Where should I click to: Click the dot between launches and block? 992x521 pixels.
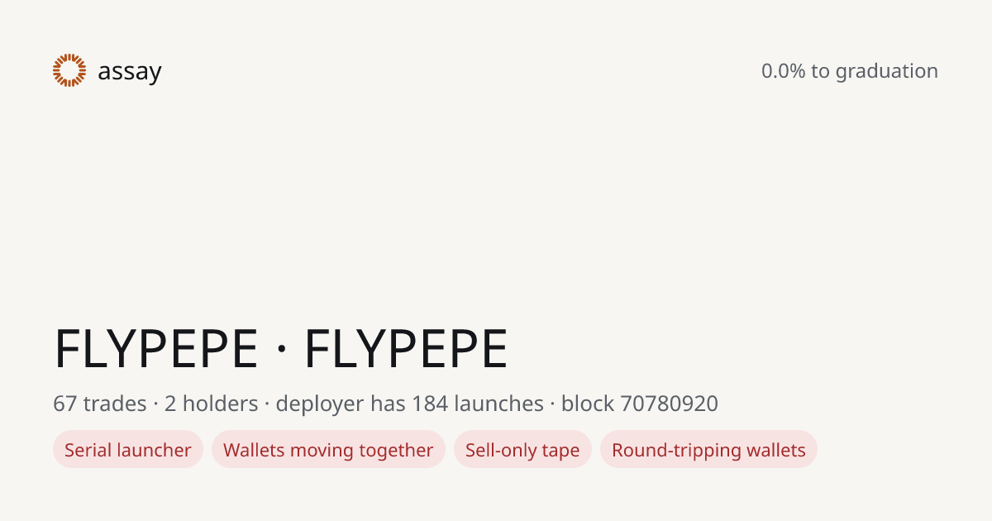pyautogui.click(x=553, y=405)
